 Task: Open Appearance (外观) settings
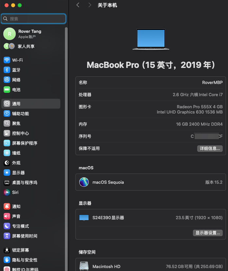(x=31, y=163)
